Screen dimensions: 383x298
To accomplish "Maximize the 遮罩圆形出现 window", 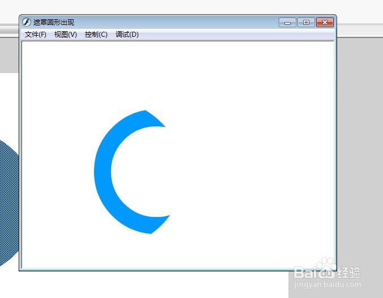I will coord(306,23).
